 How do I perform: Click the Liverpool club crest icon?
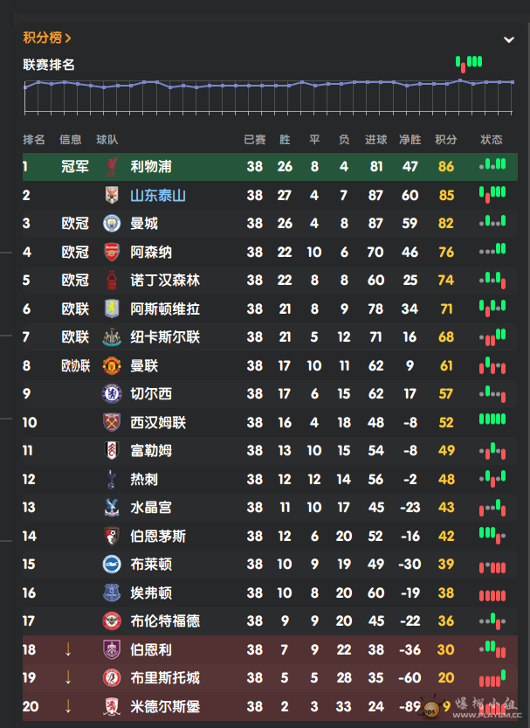[112, 167]
